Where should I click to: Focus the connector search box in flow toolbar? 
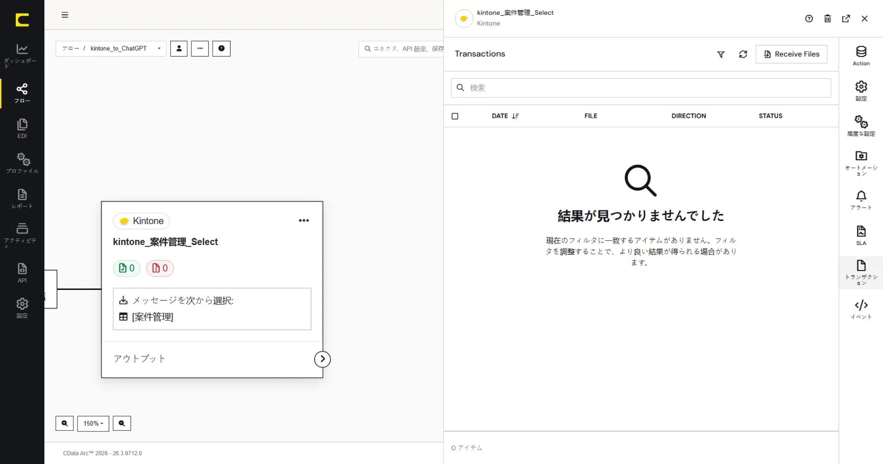click(x=401, y=49)
